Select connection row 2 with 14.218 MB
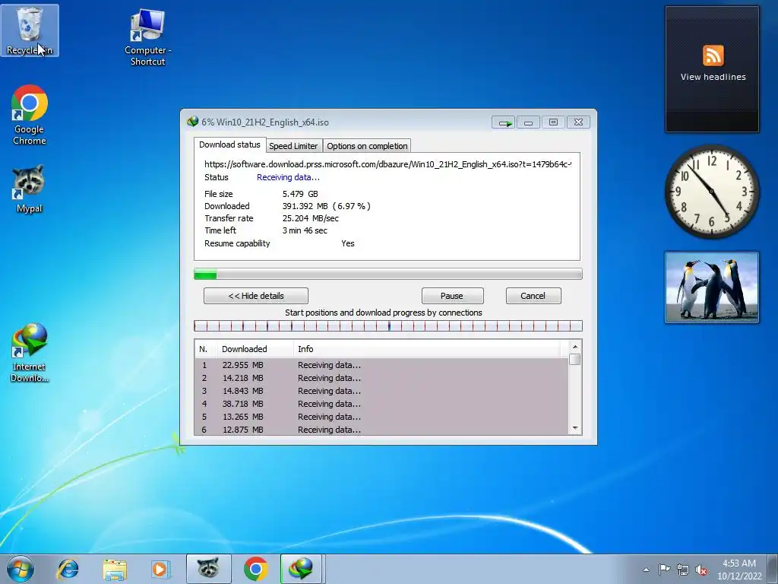Screen dimensions: 778x584 click(381, 378)
